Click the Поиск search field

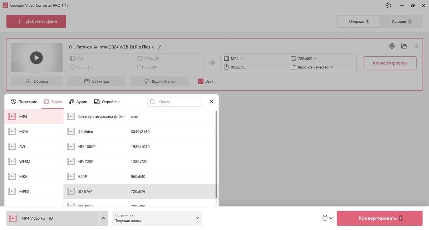pos(175,102)
